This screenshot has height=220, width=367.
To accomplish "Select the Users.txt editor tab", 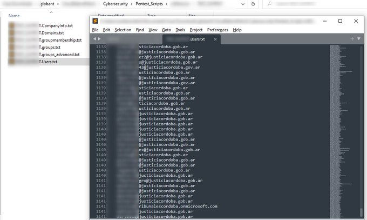I will pyautogui.click(x=192, y=39).
